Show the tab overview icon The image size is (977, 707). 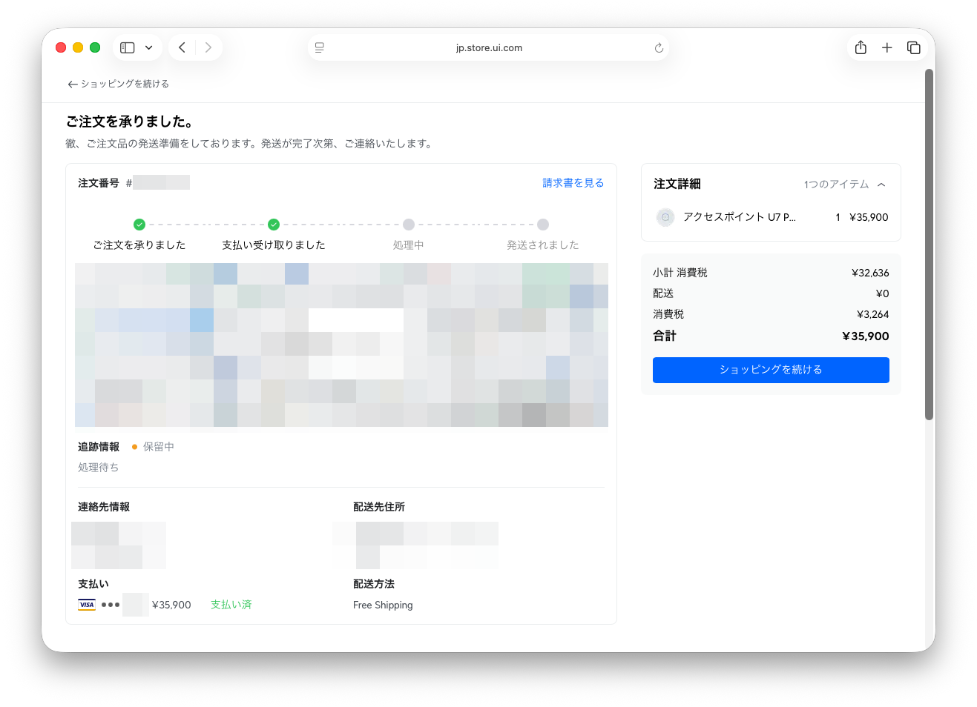[x=913, y=47]
